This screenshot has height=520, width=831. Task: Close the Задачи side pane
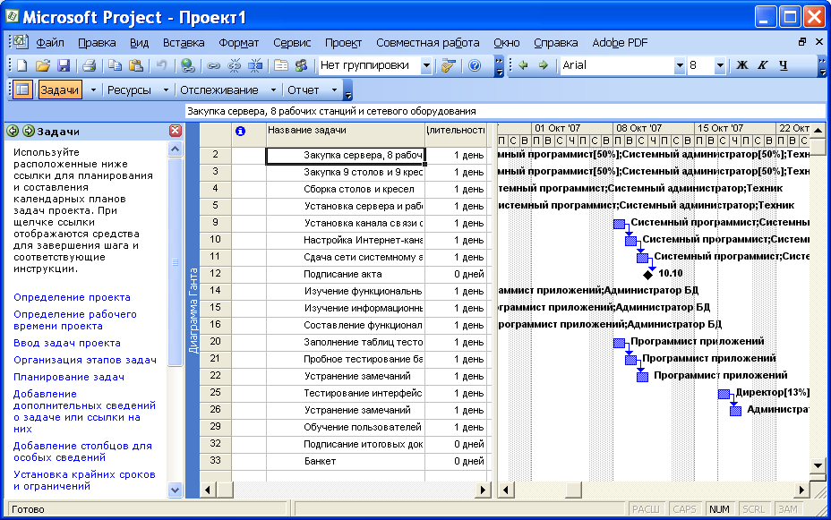176,131
